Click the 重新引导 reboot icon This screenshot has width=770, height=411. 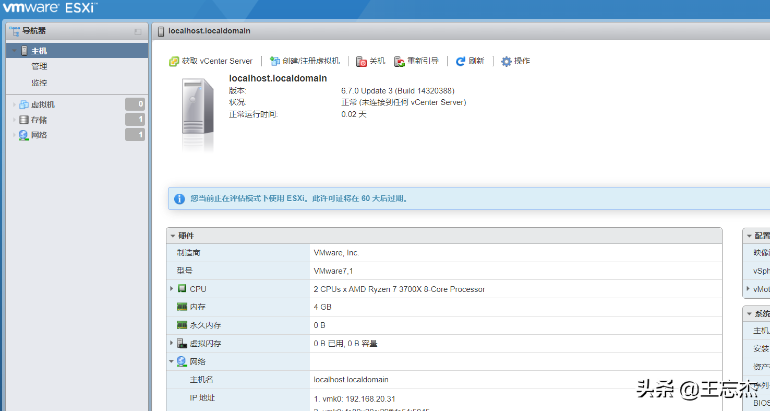point(400,62)
